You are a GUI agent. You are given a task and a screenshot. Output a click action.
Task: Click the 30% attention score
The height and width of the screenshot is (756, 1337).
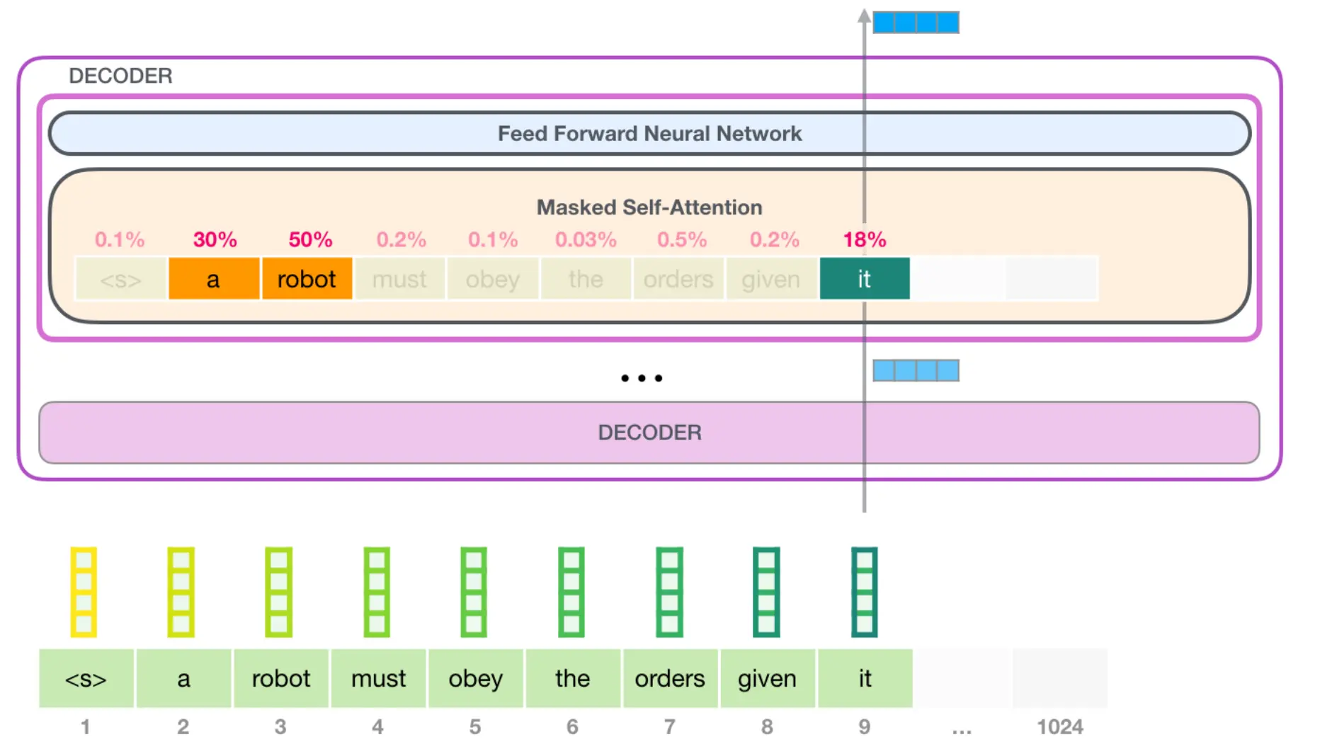[x=215, y=239]
